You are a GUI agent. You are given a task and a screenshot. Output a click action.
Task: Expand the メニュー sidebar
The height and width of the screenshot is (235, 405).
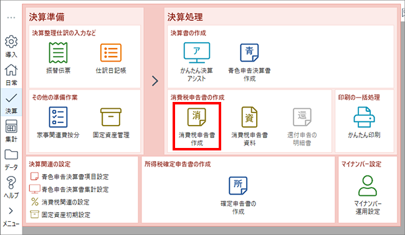11,217
